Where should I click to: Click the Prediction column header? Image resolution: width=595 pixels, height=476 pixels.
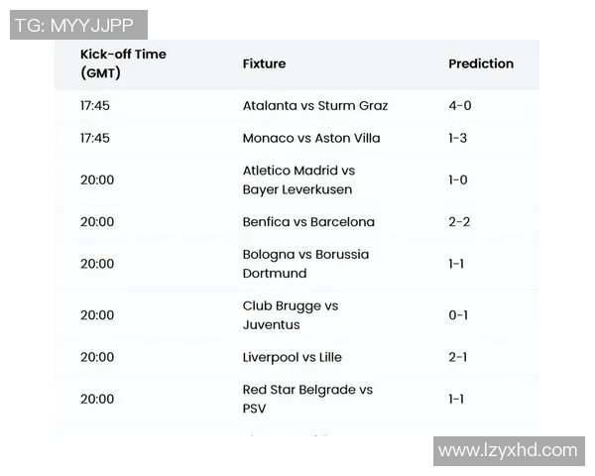pos(481,63)
